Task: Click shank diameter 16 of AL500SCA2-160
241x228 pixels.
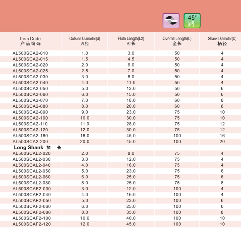Action: 222,136
